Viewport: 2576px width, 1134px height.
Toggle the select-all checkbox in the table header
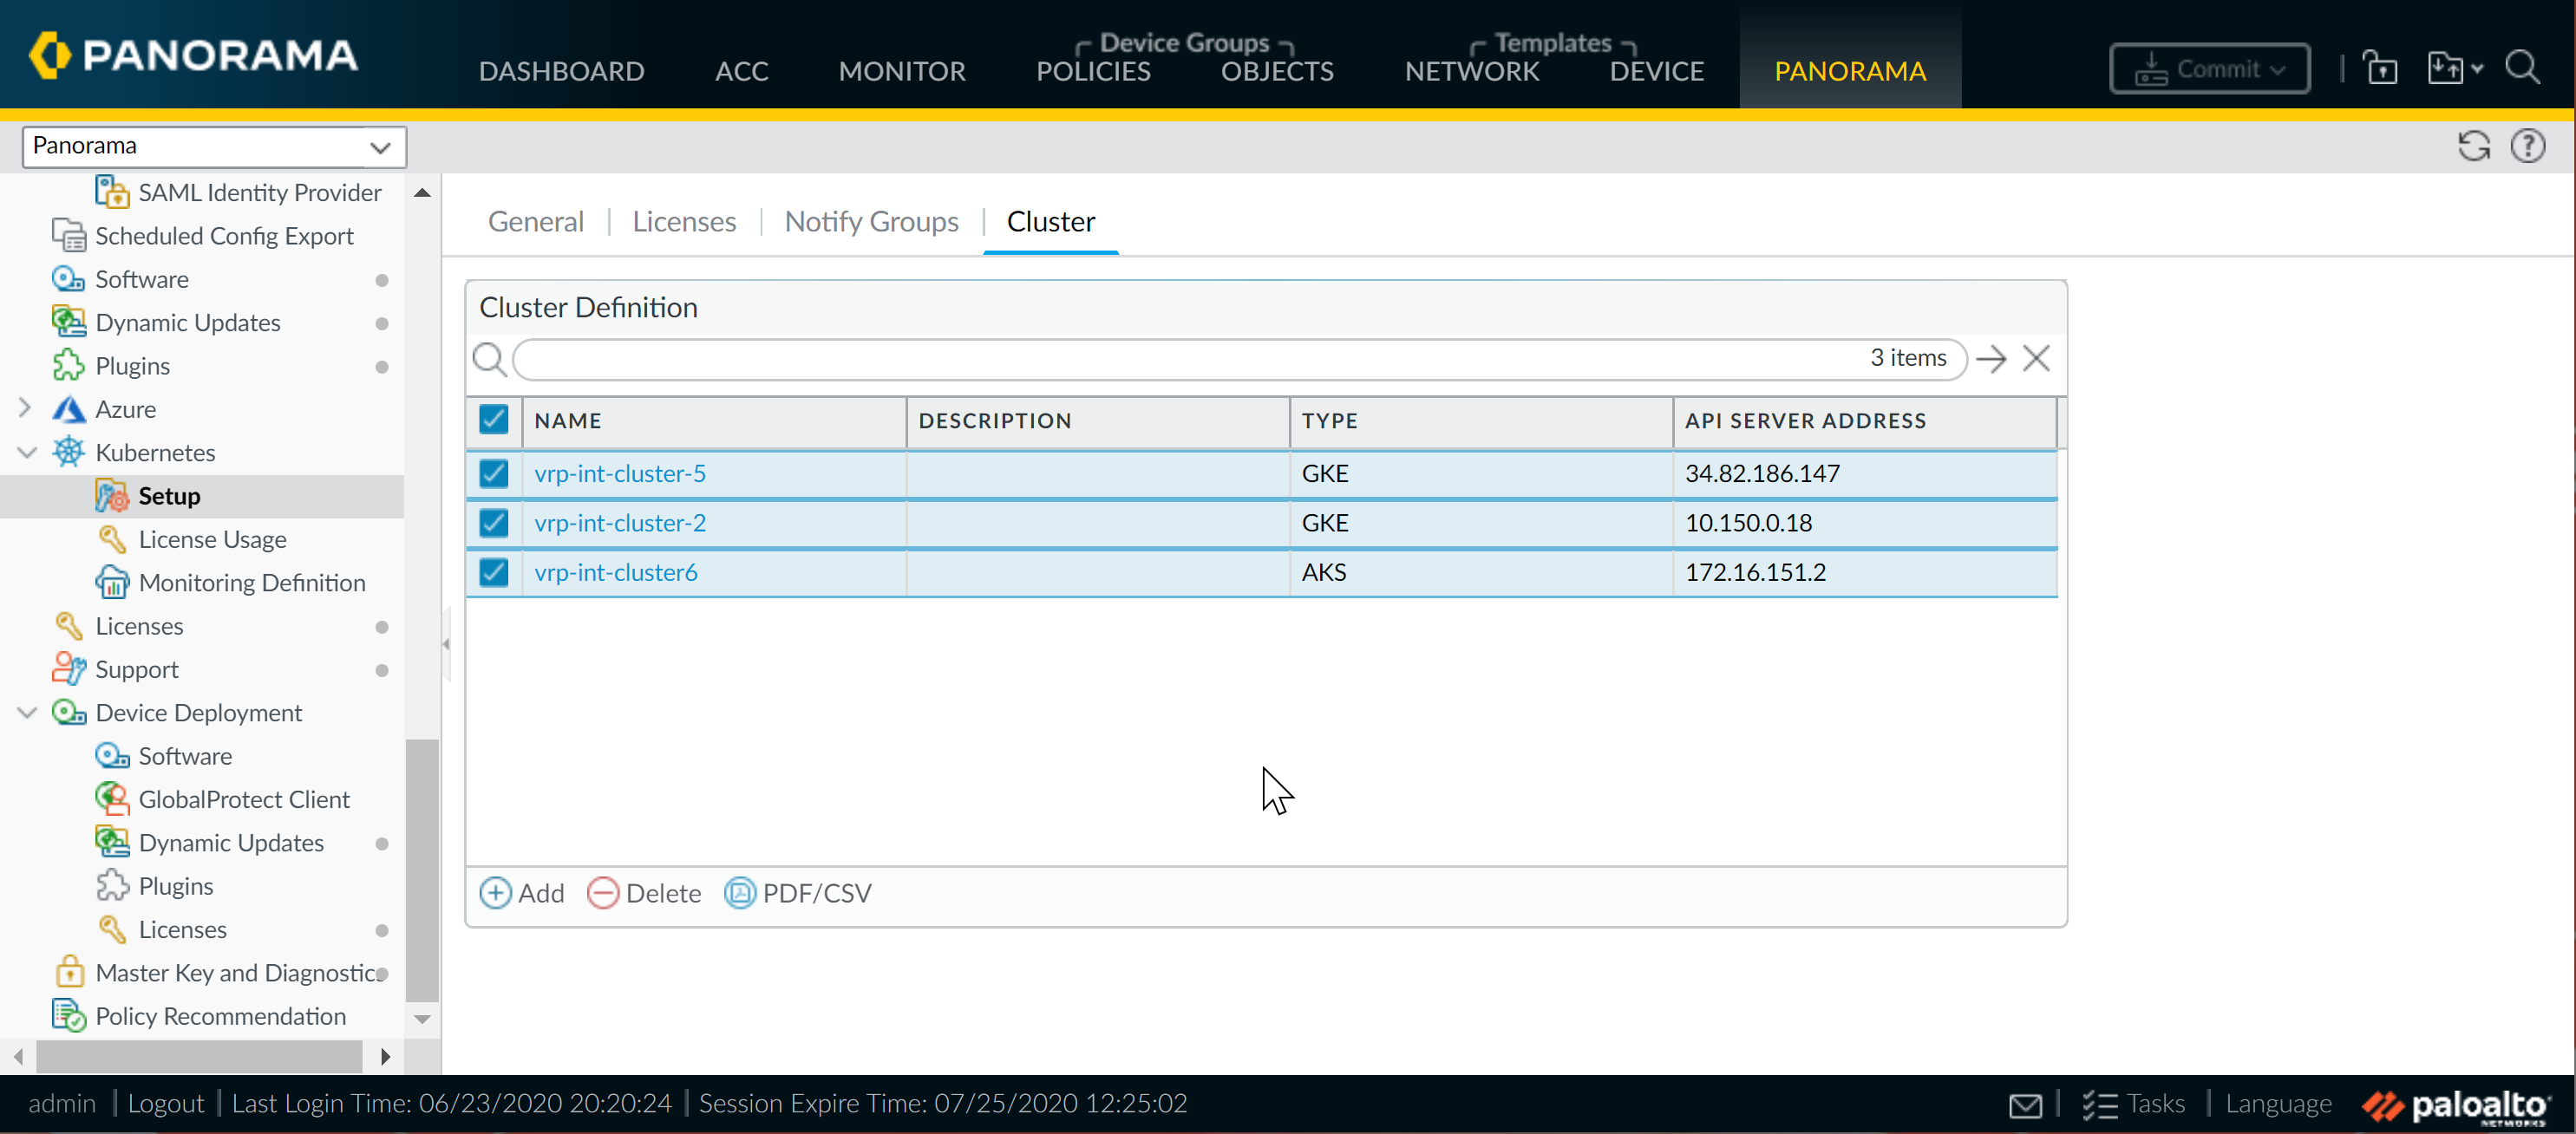pyautogui.click(x=494, y=420)
